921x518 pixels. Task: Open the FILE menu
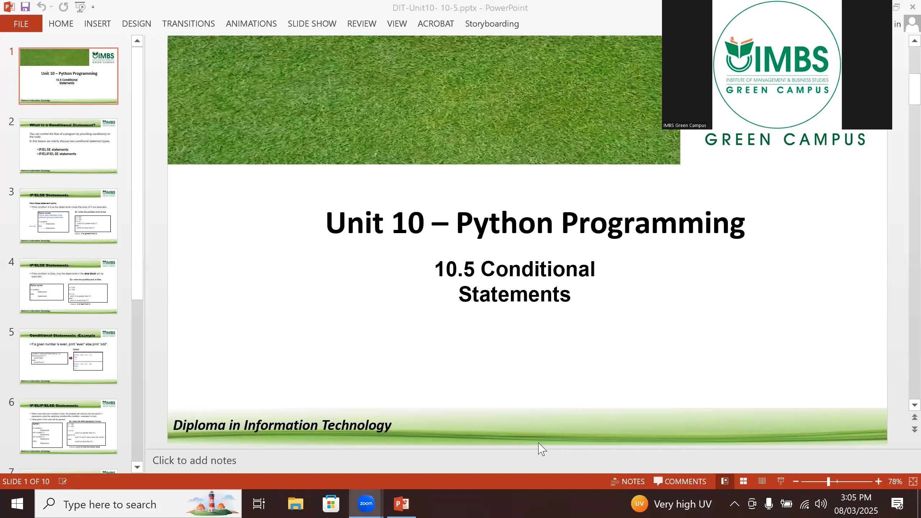tap(21, 24)
